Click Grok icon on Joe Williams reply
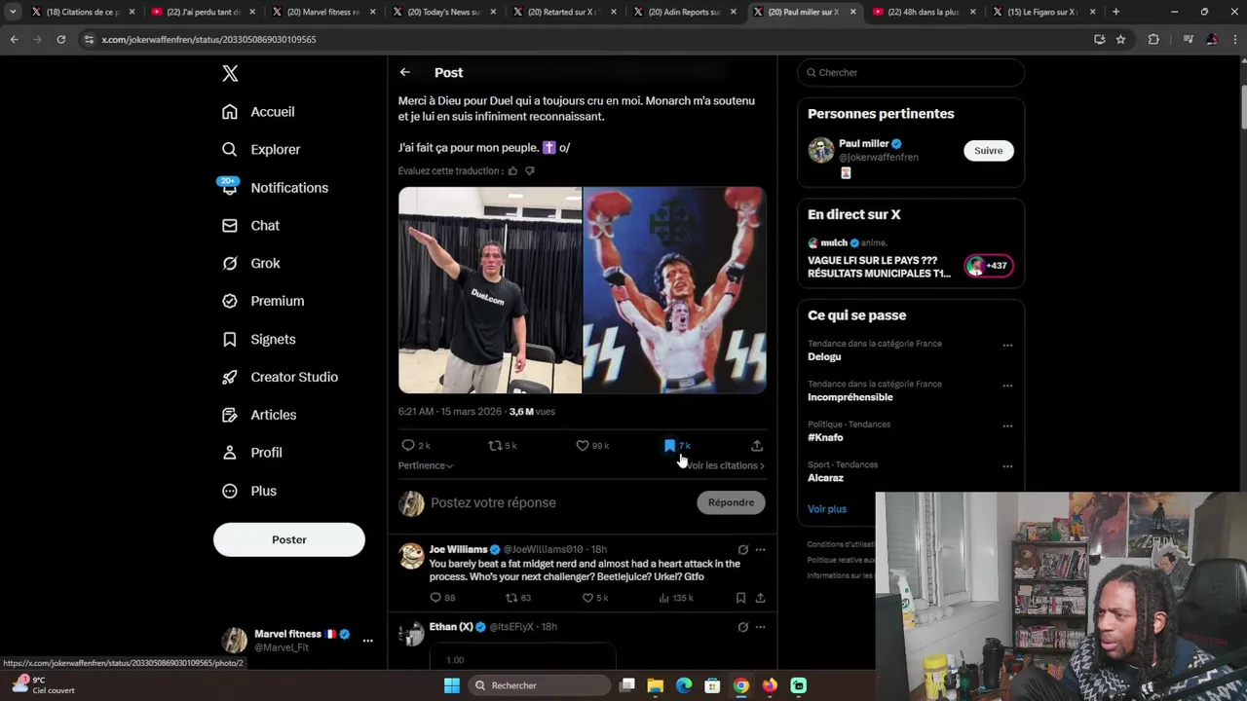This screenshot has height=701, width=1247. pos(742,550)
